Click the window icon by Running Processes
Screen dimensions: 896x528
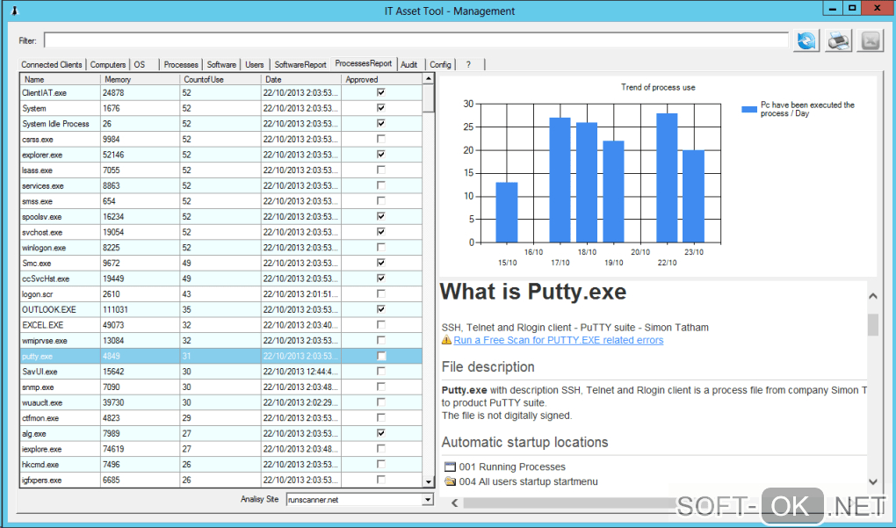pos(450,467)
